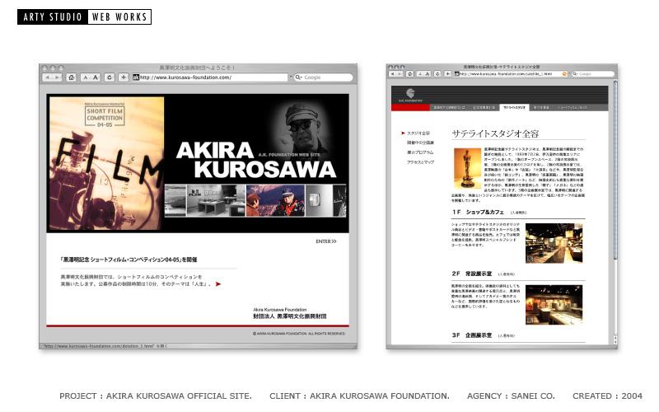Click the Forward arrow in left browser window

coord(57,77)
